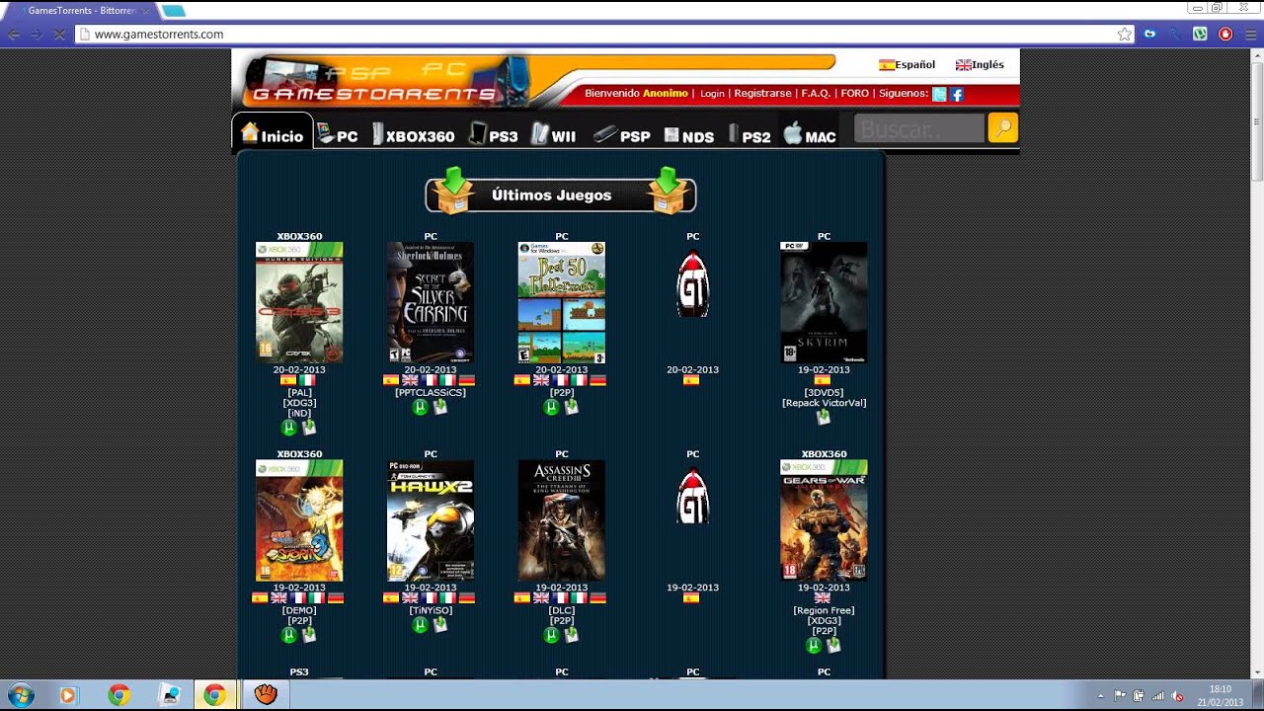The height and width of the screenshot is (711, 1264).
Task: Click torrent file icon under Naruto Storm 3 demo
Action: (309, 635)
